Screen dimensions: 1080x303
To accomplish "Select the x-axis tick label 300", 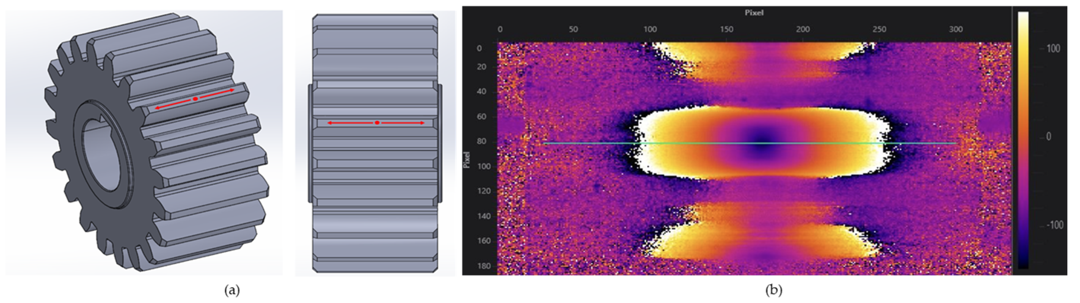I will (x=955, y=29).
